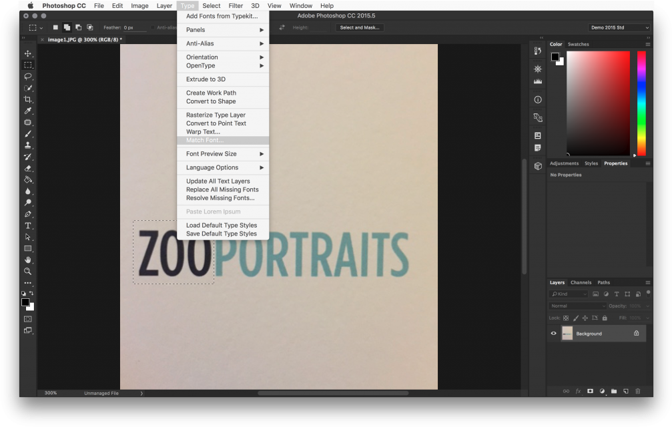
Task: Add layer mask icon in Layers panel
Action: pos(590,391)
